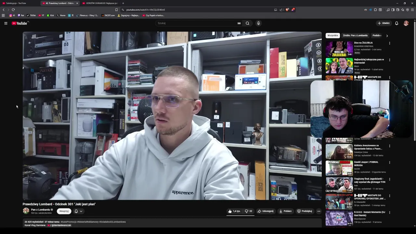Open the TikTok bookmark
Screen dimensions: 416x234
coord(31,15)
